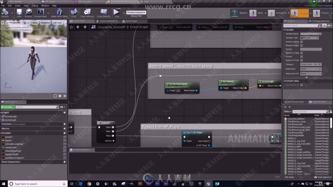Open the Preview Mesh tool
Viewport: 333px width, 187px height.
pos(40,13)
